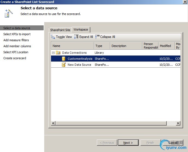188x152 pixels.
Task: Click the horizontal scrollbar thumb
Action: [111, 123]
